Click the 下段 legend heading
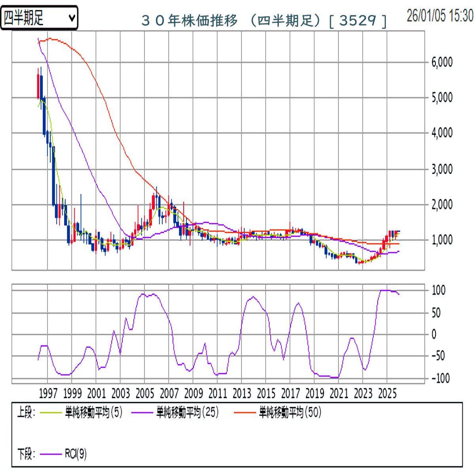Viewport: 475px width, 475px height. [26, 454]
